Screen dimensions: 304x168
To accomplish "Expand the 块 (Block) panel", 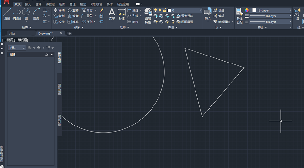I will [218, 28].
